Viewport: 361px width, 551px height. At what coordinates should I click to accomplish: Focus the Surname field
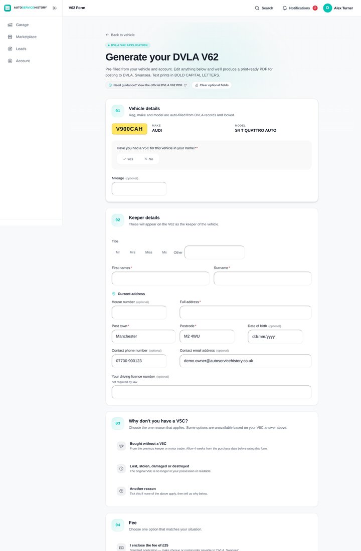click(263, 279)
